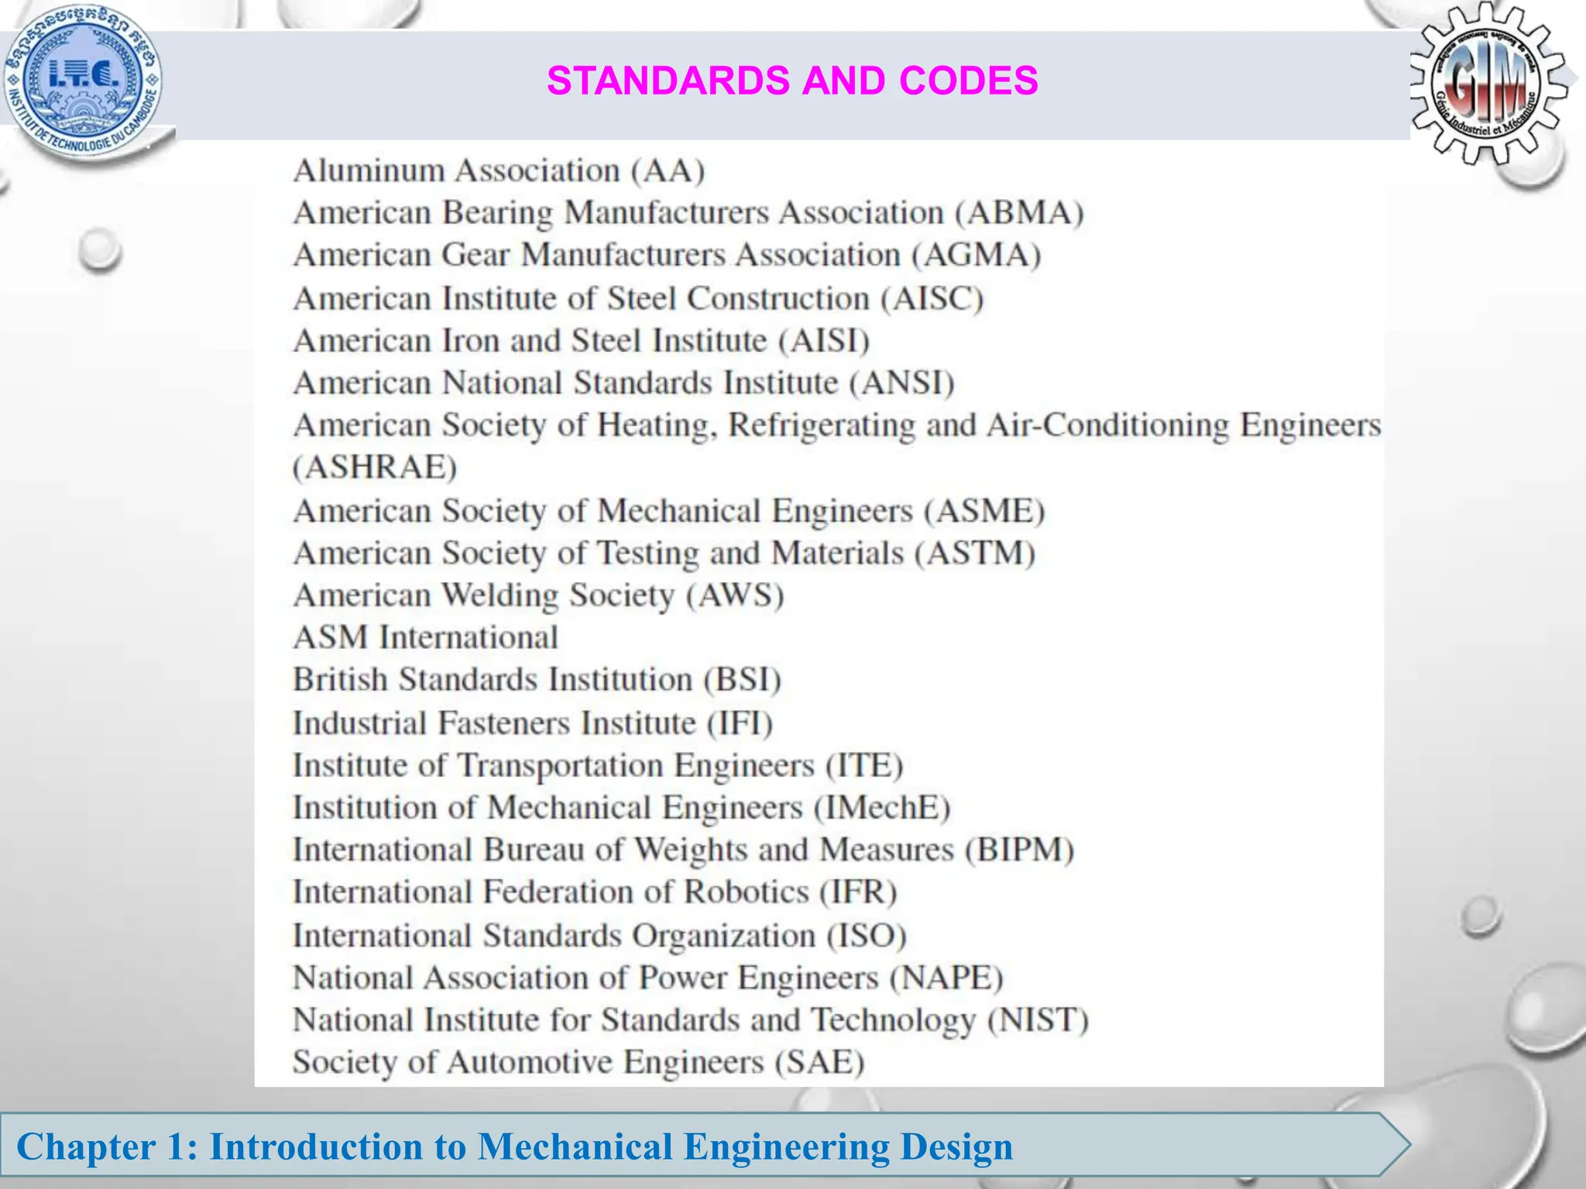This screenshot has width=1586, height=1189.
Task: Click the Aluminum Association (AA) line
Action: point(499,171)
